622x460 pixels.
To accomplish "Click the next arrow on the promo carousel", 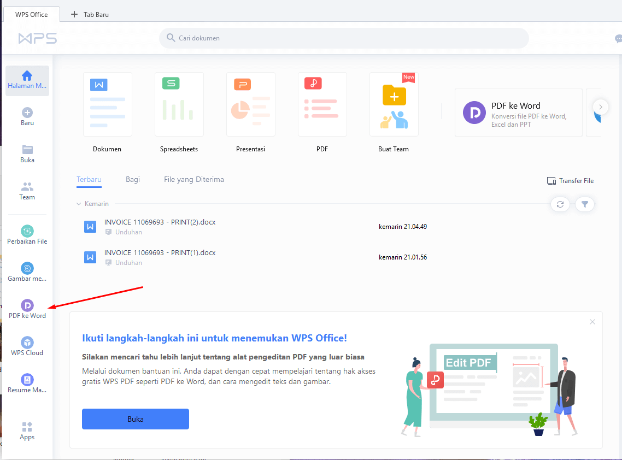I will [x=601, y=107].
